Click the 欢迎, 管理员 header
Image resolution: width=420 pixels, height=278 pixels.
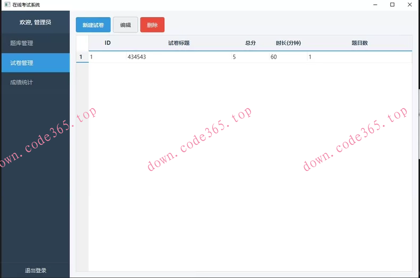[36, 22]
